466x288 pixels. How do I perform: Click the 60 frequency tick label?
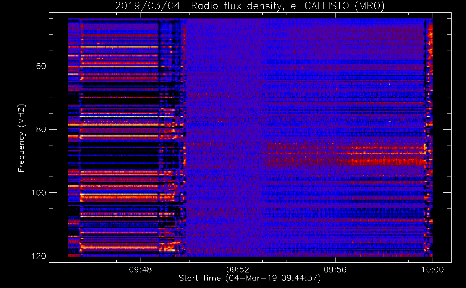[41, 66]
